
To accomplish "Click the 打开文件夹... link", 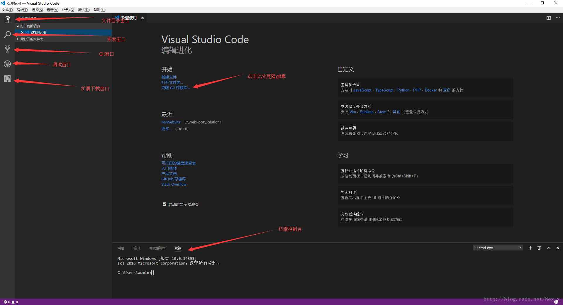I will pos(172,82).
